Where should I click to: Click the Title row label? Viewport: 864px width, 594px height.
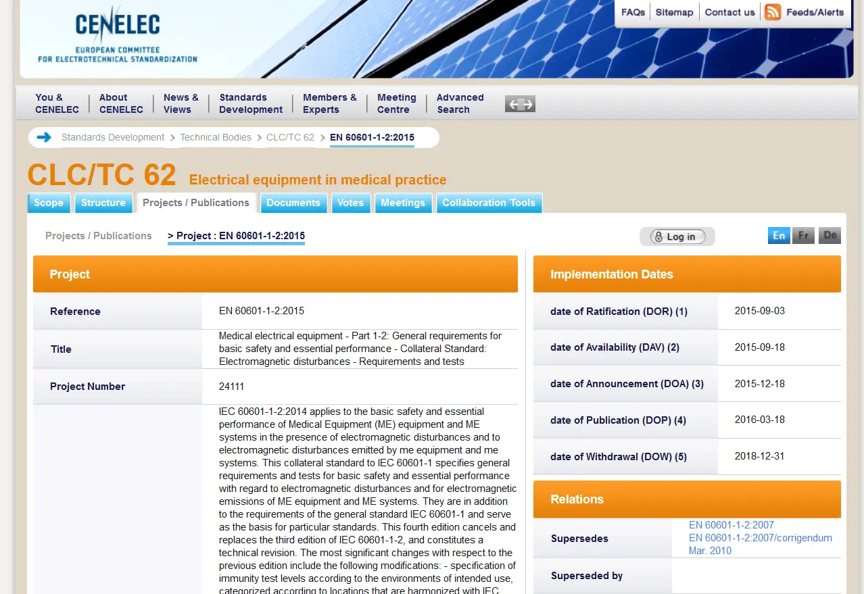(x=61, y=349)
